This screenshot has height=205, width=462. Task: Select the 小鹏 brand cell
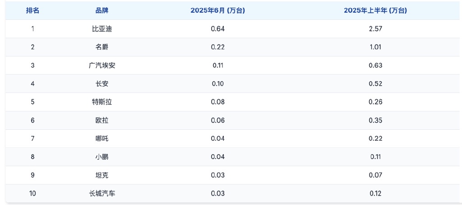pos(102,157)
